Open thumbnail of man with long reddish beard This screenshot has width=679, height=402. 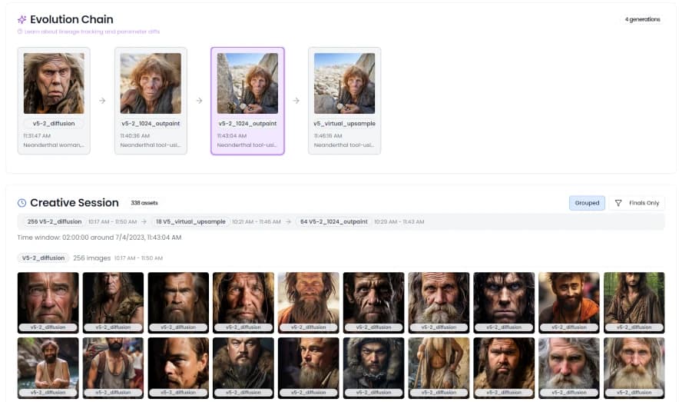coord(308,303)
